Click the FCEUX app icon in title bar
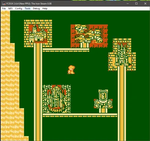Viewport: 150px width, 141px height. click(4, 3)
